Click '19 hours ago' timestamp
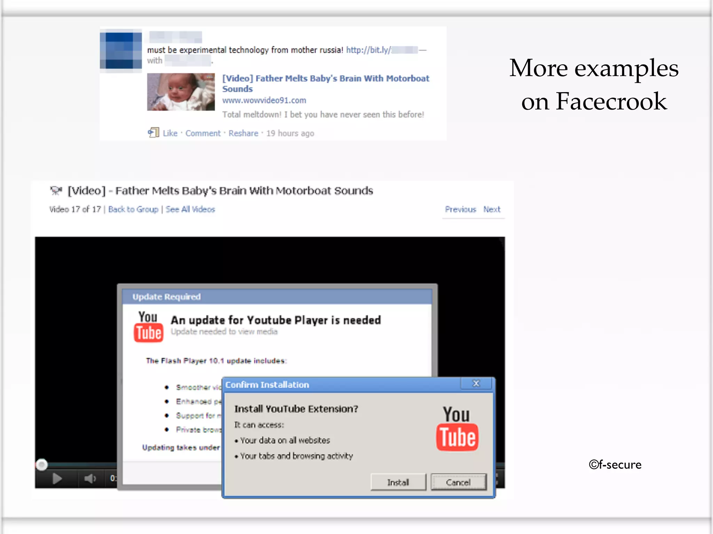Viewport: 713px width, 534px height. coord(290,133)
